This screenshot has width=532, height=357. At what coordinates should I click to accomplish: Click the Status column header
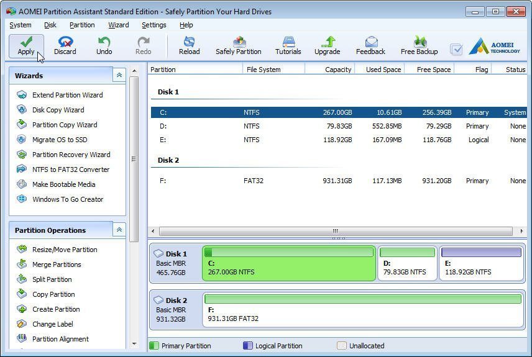510,70
